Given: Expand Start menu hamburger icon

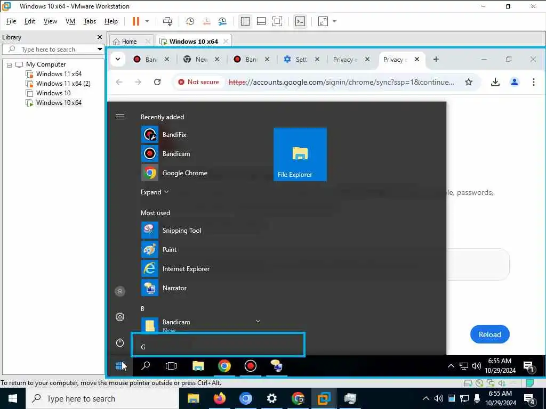Looking at the screenshot, I should click(120, 117).
